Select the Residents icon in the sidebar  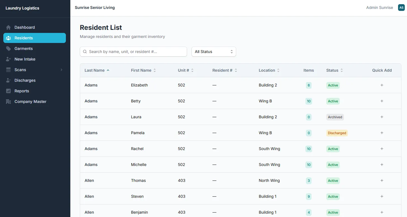click(x=8, y=38)
